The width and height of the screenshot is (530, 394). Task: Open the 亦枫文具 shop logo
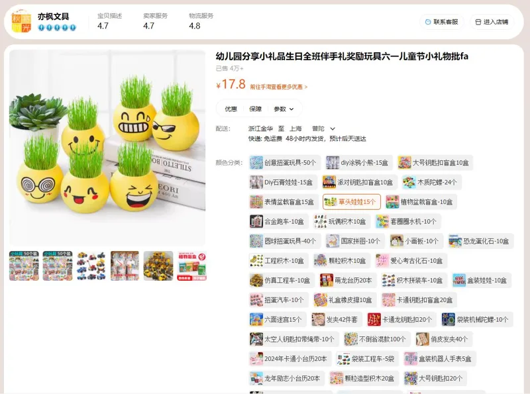[21, 22]
